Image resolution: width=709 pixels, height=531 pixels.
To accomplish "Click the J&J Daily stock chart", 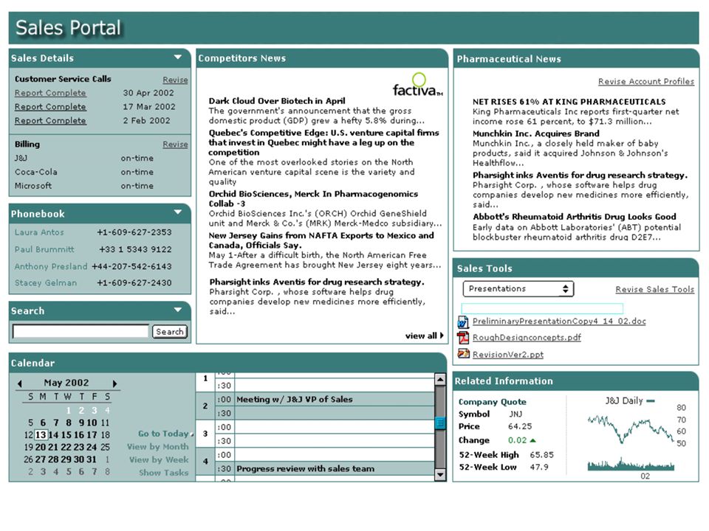I will tap(631, 441).
